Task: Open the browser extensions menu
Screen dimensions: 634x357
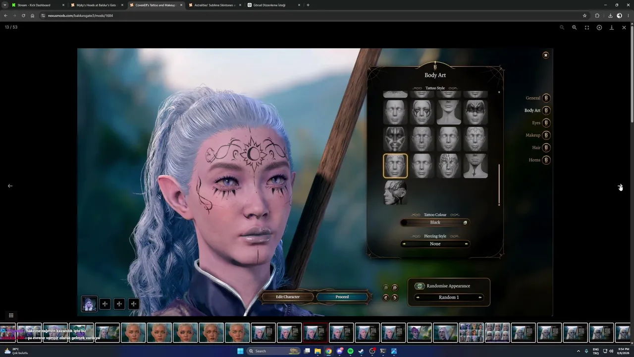Action: pyautogui.click(x=597, y=15)
